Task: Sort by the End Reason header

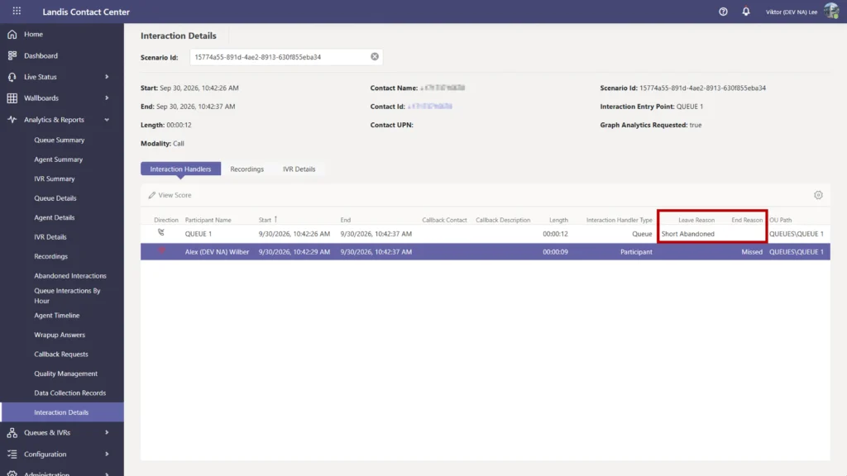Action: point(747,220)
